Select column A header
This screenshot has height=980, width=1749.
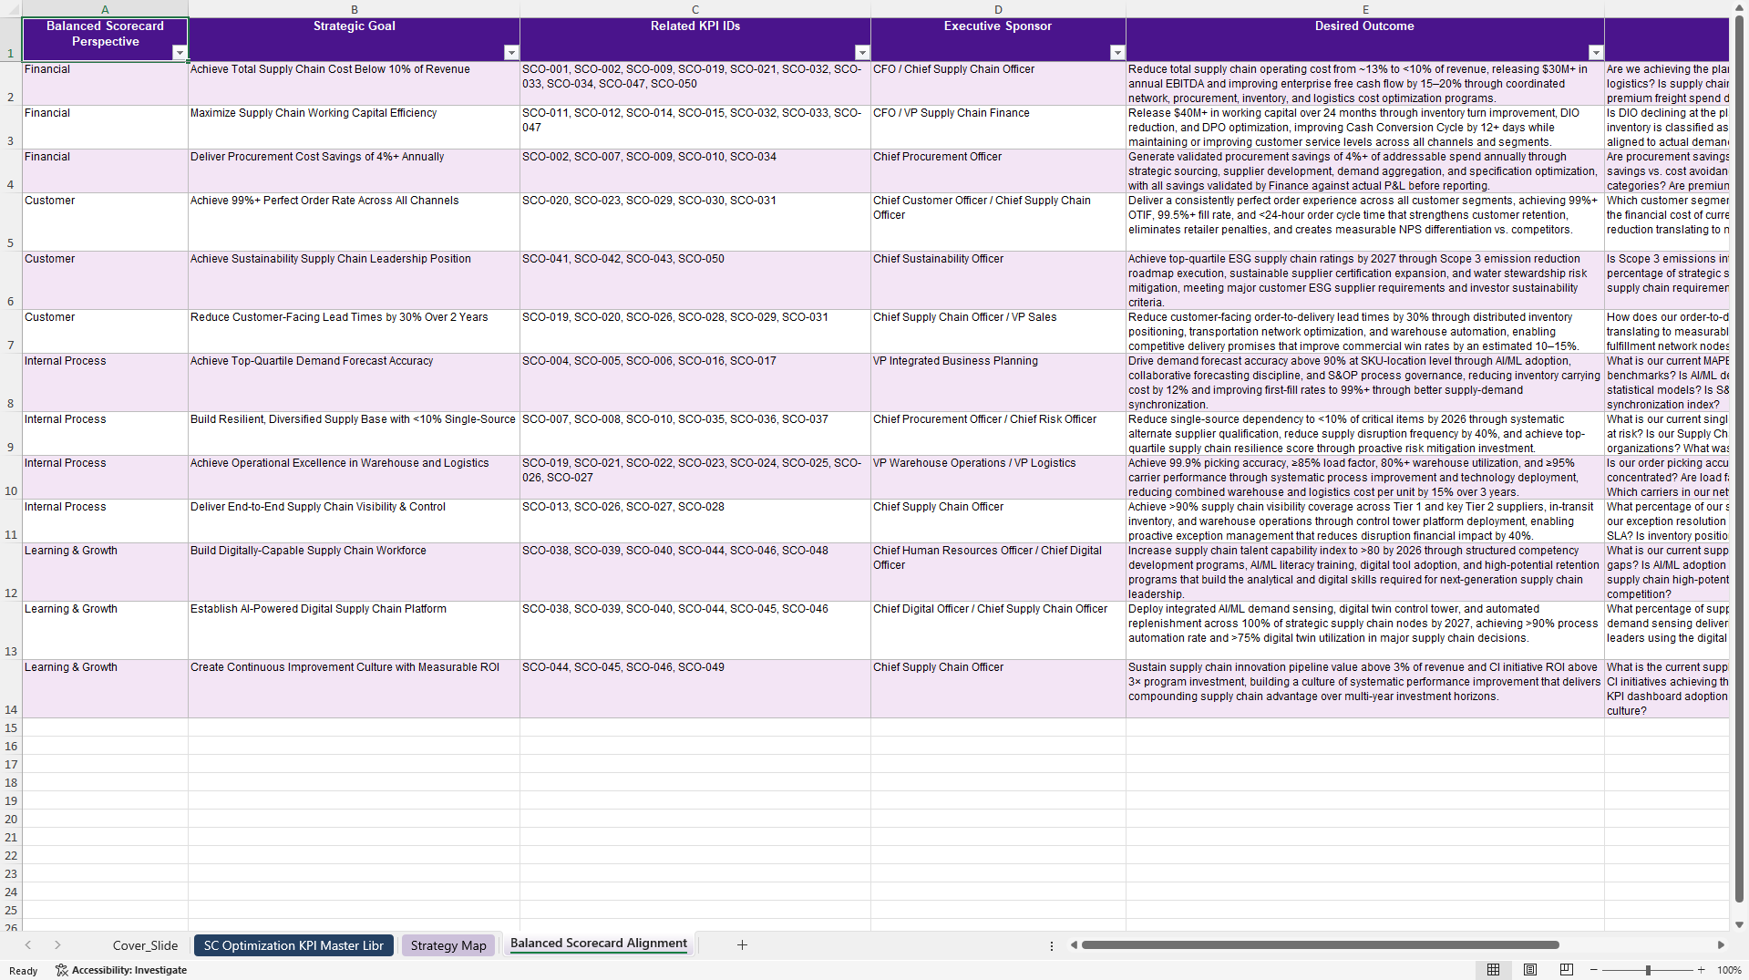(x=105, y=9)
